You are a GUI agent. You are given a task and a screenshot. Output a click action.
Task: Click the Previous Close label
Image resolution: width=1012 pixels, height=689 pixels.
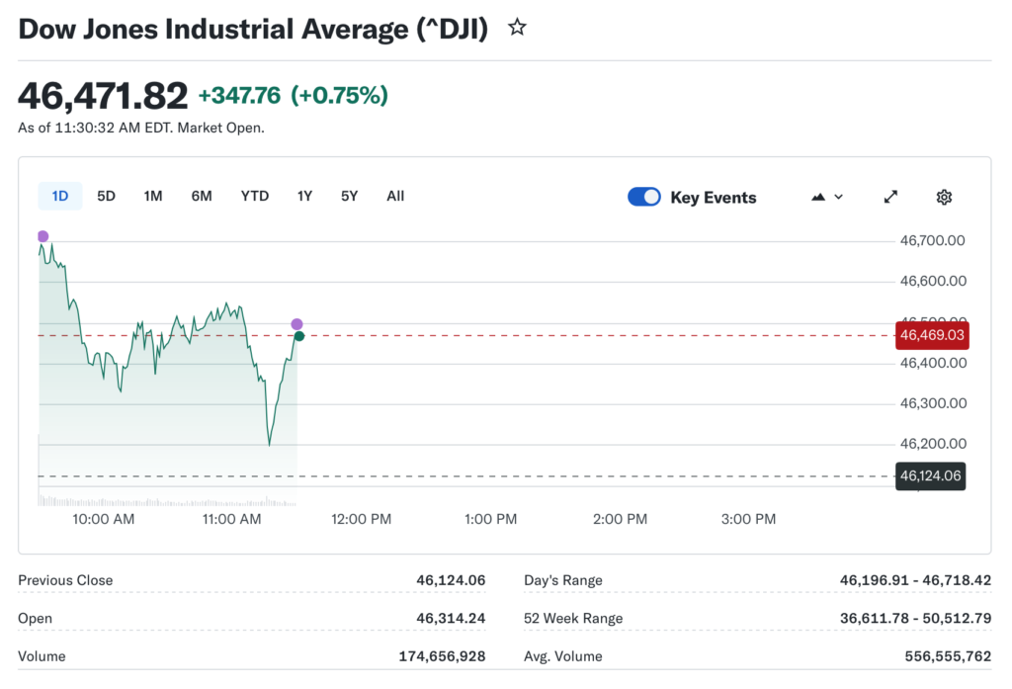coord(65,580)
